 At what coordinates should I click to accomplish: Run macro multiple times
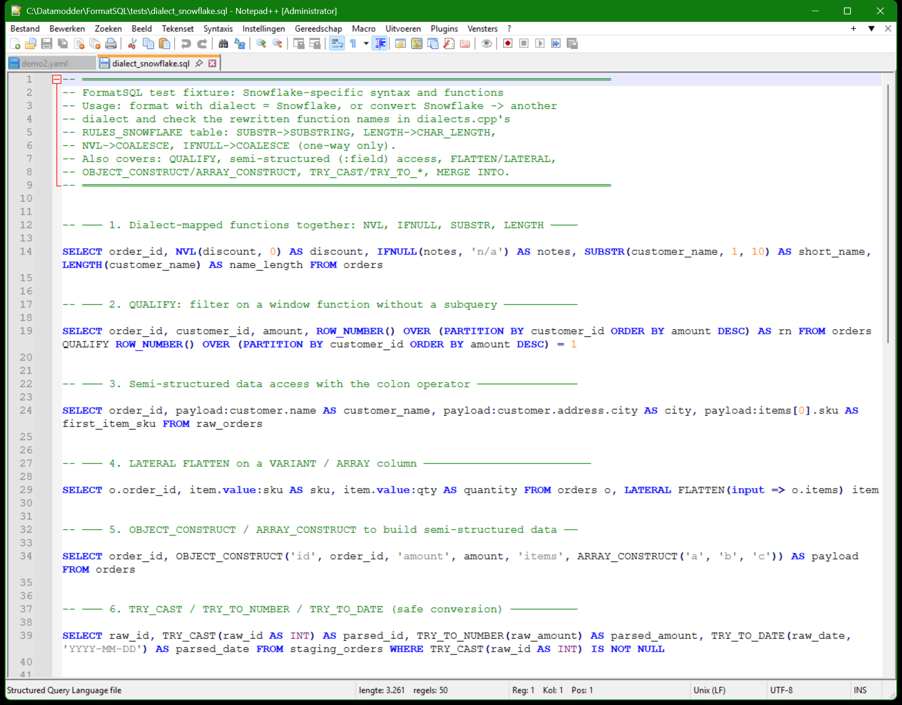click(x=556, y=44)
